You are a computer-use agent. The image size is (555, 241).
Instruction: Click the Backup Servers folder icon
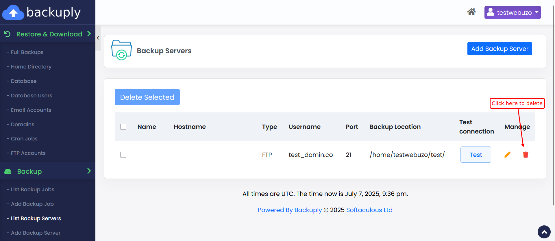pos(121,50)
